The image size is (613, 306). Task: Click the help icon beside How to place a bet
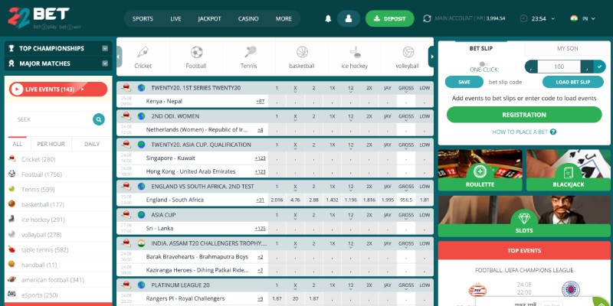[552, 132]
